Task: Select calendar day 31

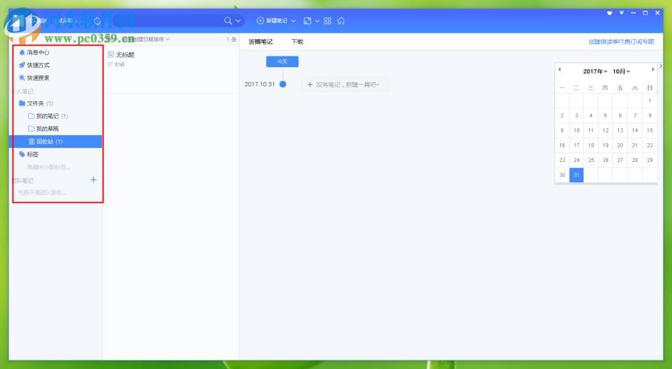Action: (x=577, y=175)
